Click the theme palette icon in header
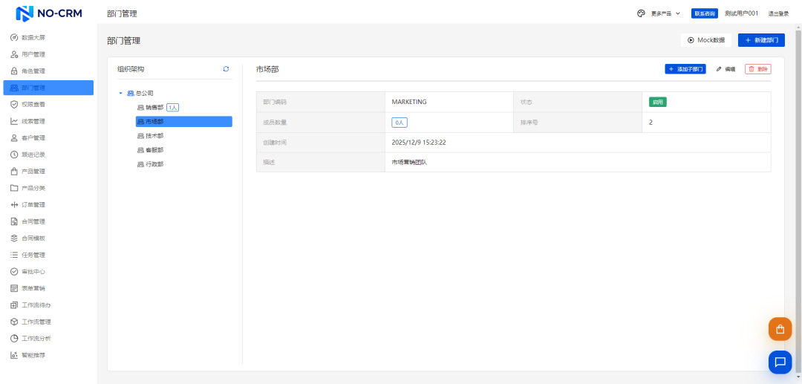Viewport: 802px width, 384px height. point(641,13)
